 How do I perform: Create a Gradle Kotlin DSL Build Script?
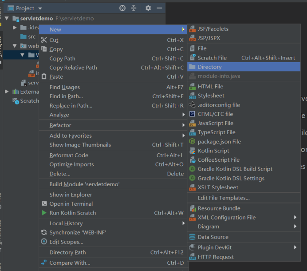coord(244,169)
